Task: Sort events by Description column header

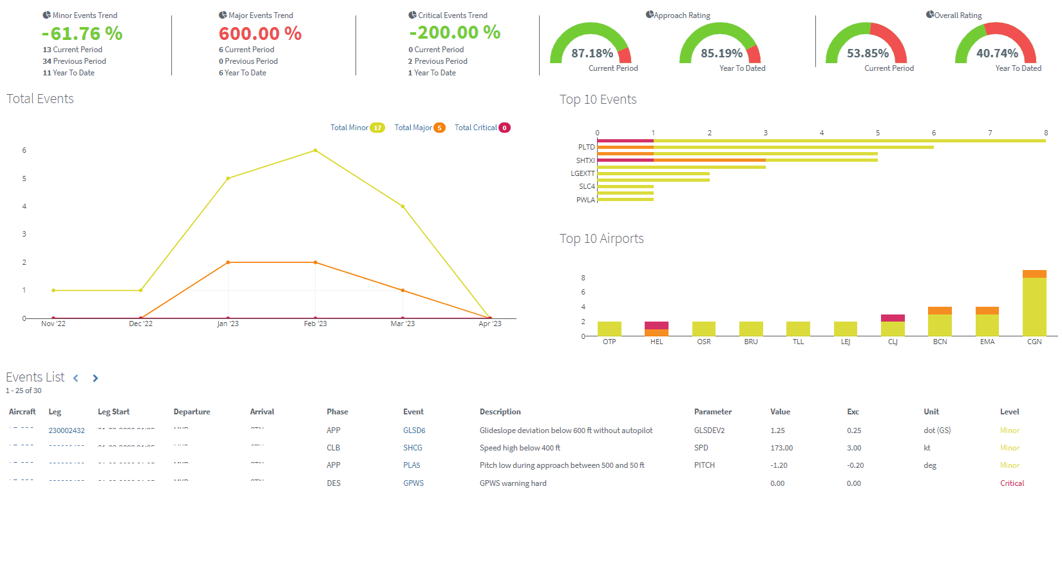Action: (500, 412)
